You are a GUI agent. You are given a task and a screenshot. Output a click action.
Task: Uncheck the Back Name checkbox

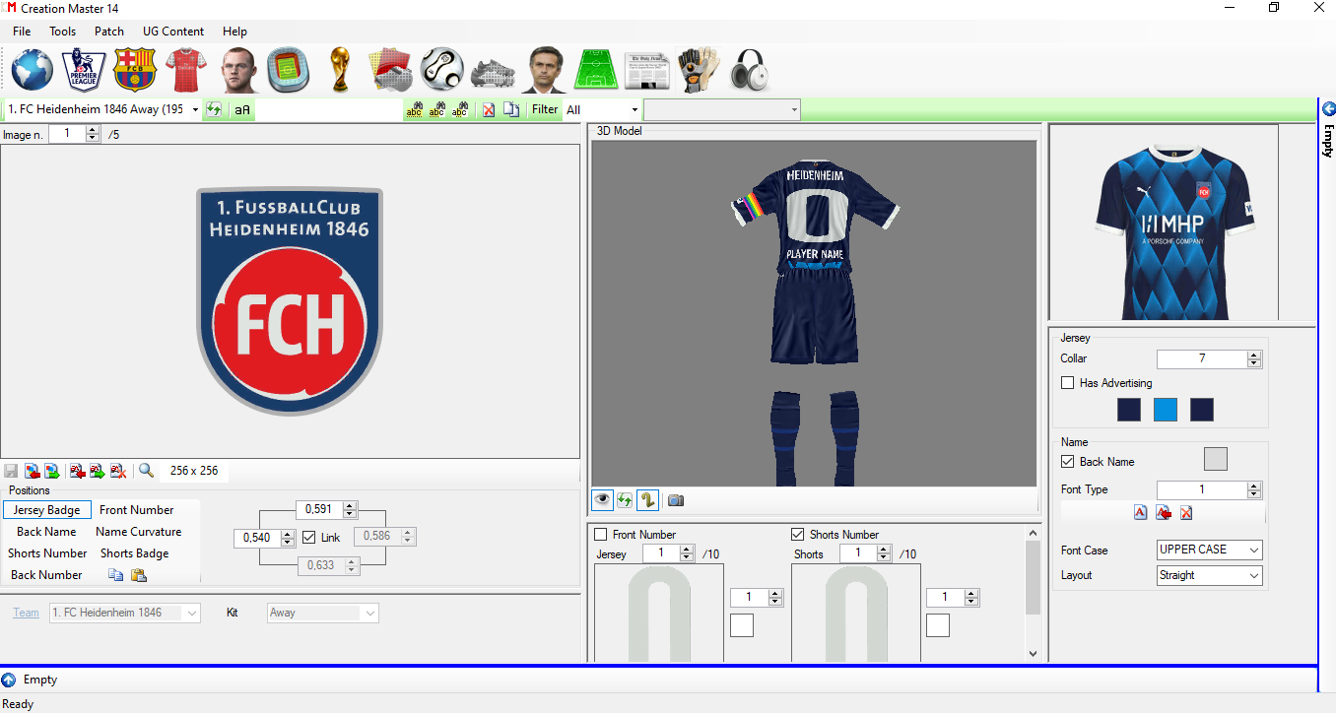[1067, 462]
